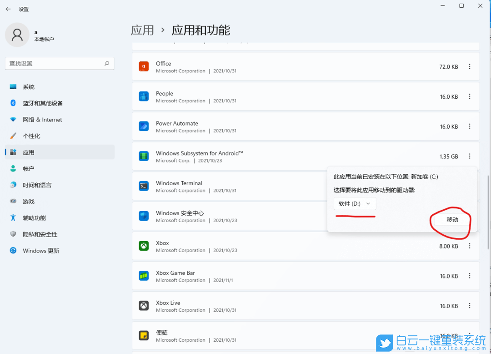This screenshot has width=491, height=354.
Task: Click the Windows Subsystem for Android icon
Action: pos(144,156)
